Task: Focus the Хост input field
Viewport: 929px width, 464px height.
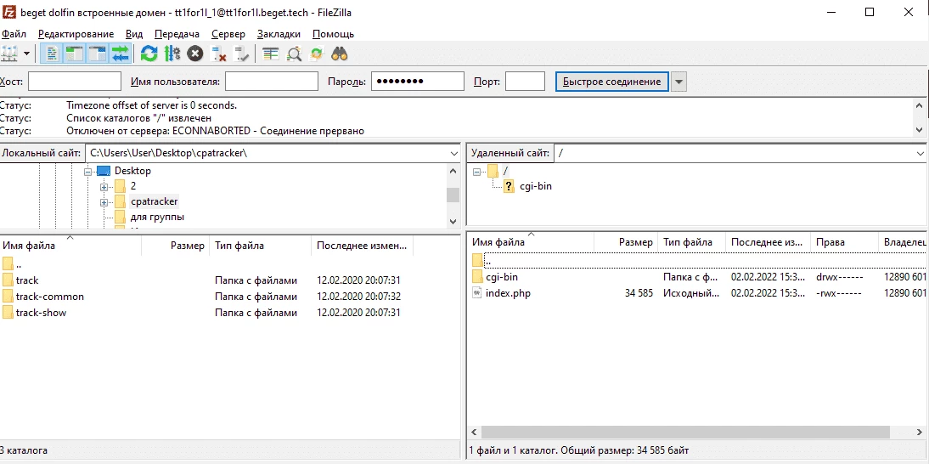Action: 75,82
